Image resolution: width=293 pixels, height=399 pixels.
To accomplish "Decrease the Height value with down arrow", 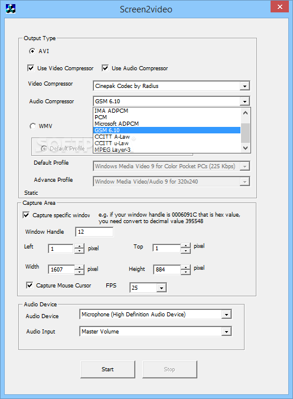I will (185, 272).
